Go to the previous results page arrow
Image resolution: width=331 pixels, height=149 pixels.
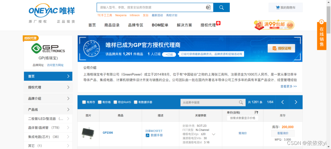(282, 102)
